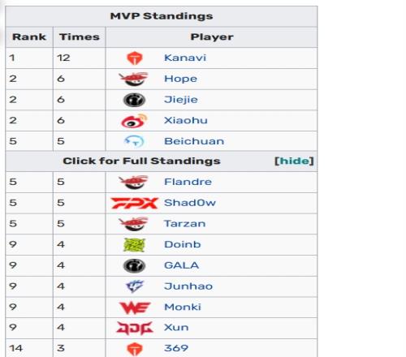The height and width of the screenshot is (357, 406).
Task: Click the Top Esports logo beside Kanavi
Action: pos(134,58)
